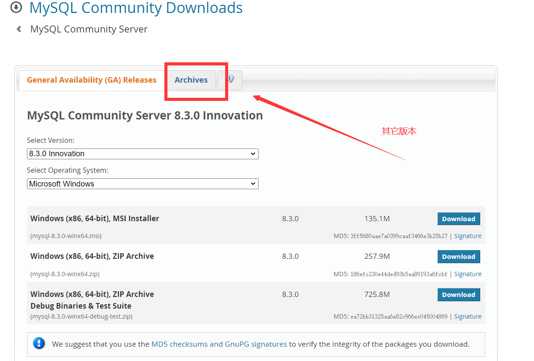Click the MD5 value 3ff5680aae7a0399caaf3466e3b25b27
The image size is (534, 361).
click(399, 236)
